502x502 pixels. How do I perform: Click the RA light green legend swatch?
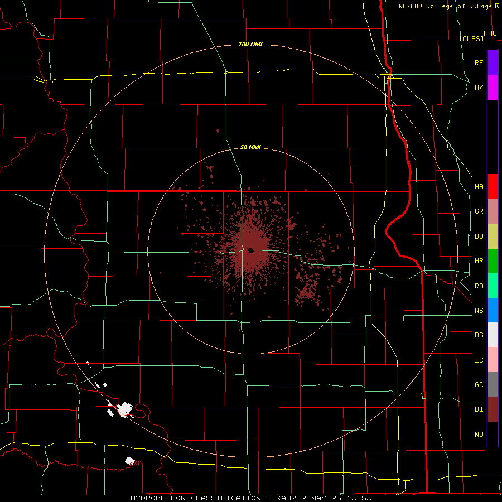493,286
